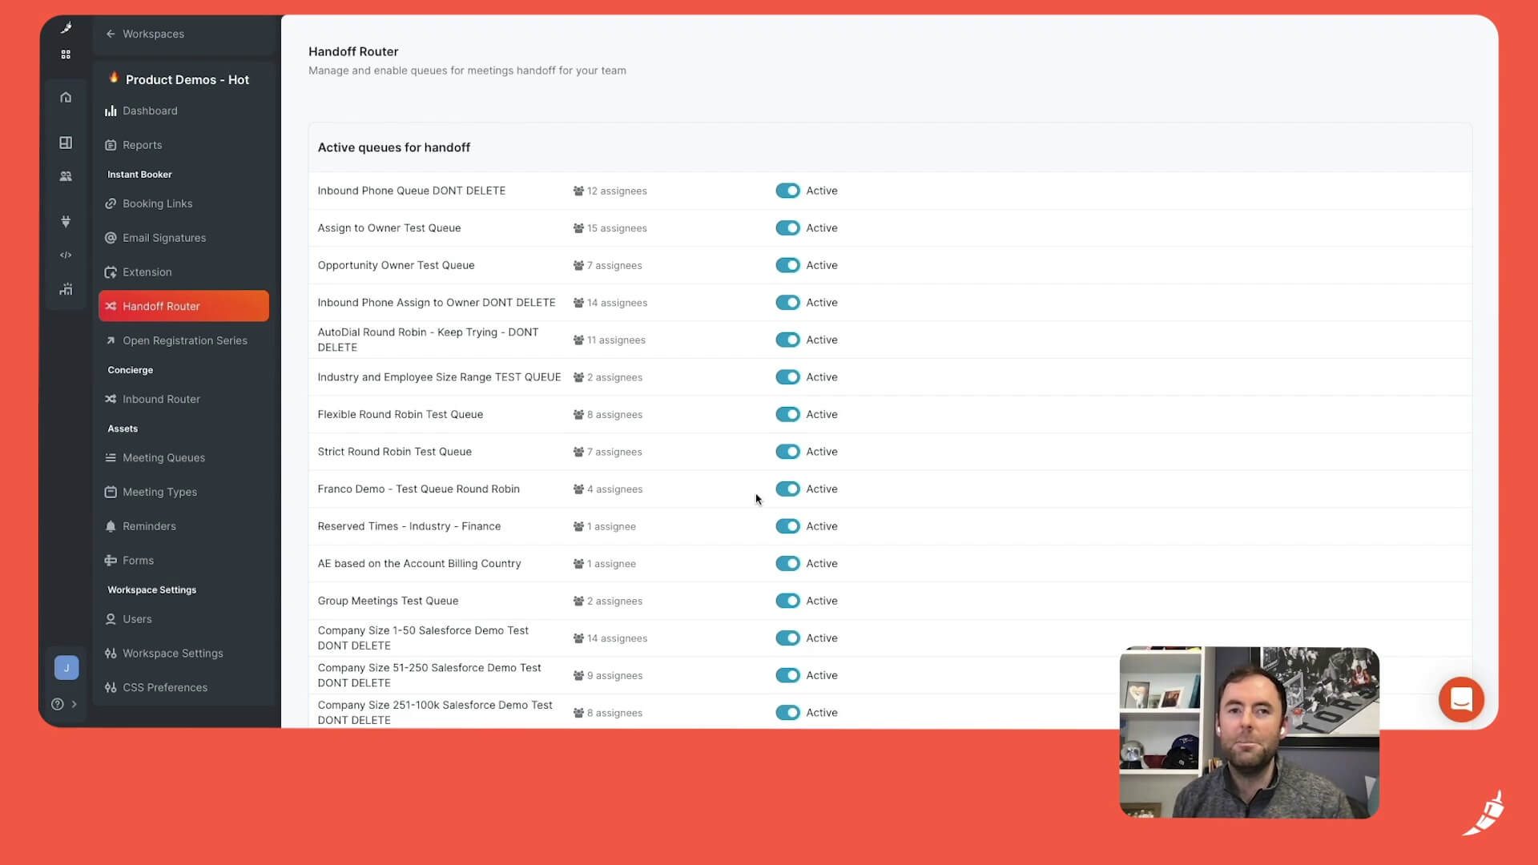Click the user avatar J
This screenshot has height=865, width=1538.
66,668
